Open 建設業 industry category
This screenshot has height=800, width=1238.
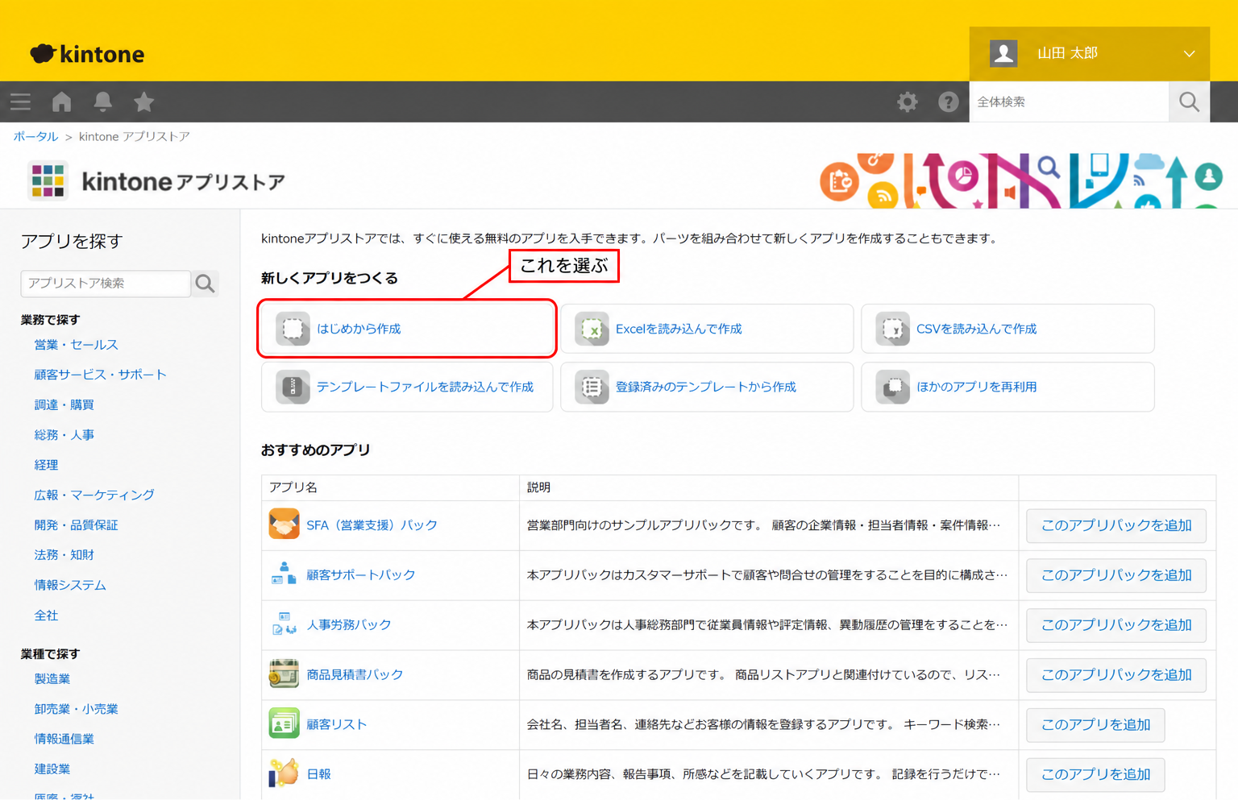[52, 769]
